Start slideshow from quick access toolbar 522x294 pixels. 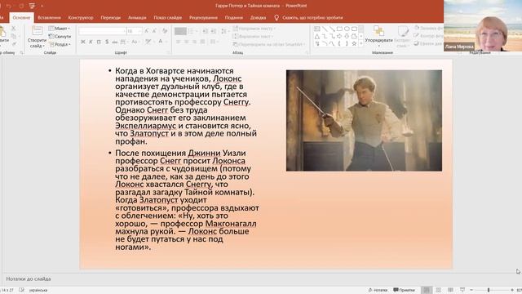pyautogui.click(x=32, y=6)
